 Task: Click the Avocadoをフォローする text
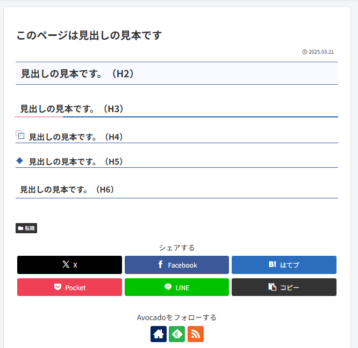point(177,317)
